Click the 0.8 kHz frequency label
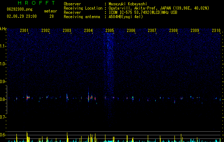224x142 pixels. pyautogui.click(x=3, y=99)
